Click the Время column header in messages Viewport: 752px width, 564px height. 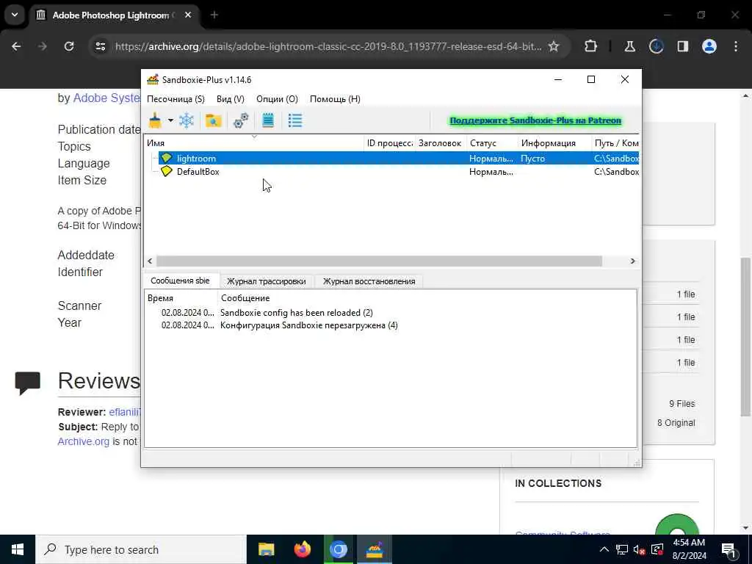coord(181,298)
